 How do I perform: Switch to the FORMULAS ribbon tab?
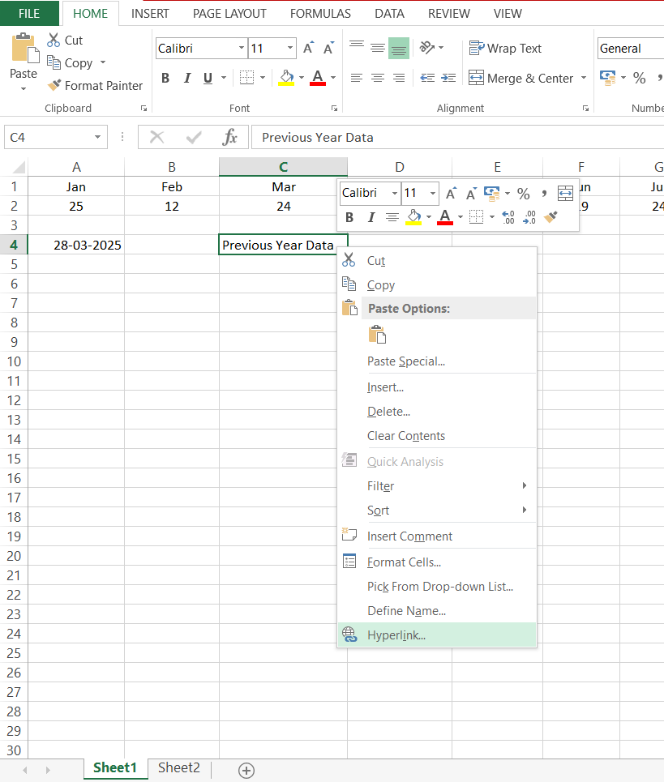[x=320, y=14]
